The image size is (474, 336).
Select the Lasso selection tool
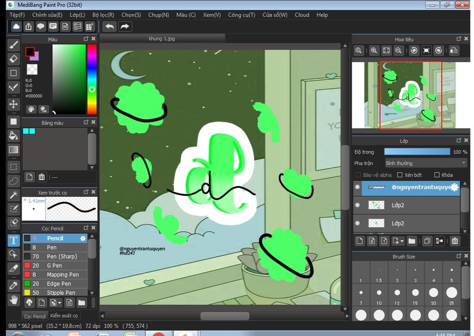coord(13,180)
